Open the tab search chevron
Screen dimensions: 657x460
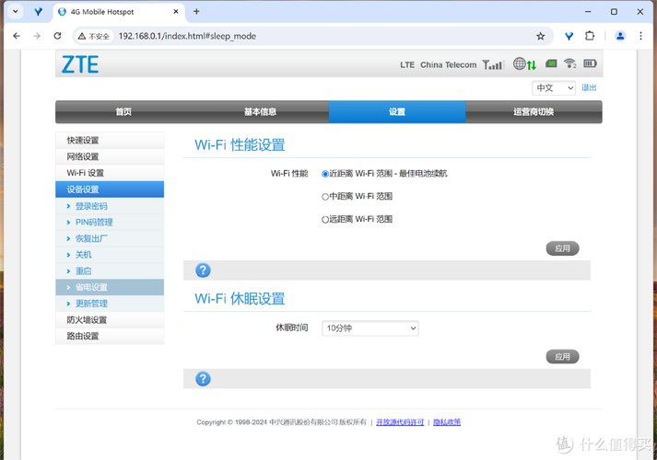click(16, 11)
